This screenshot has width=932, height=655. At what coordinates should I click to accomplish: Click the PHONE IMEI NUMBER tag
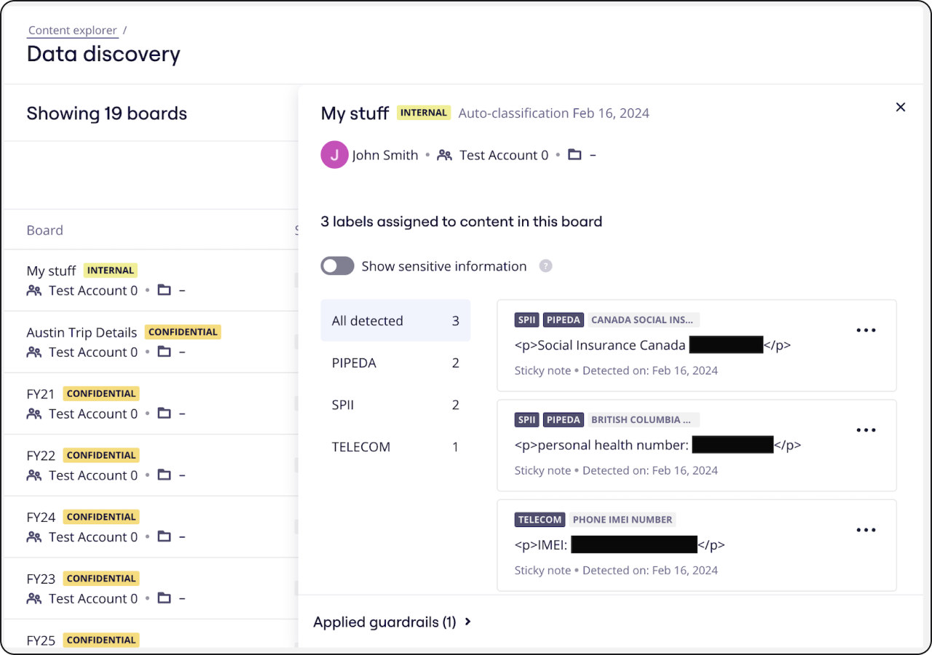click(x=622, y=520)
